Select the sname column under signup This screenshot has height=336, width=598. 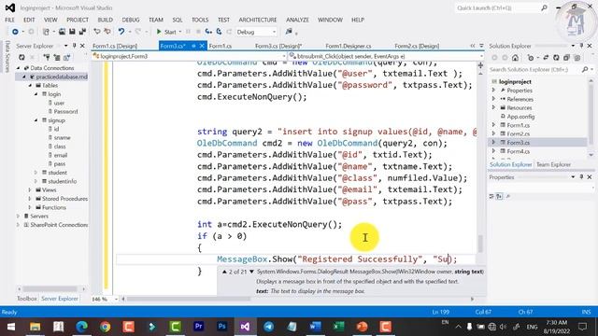coord(63,137)
